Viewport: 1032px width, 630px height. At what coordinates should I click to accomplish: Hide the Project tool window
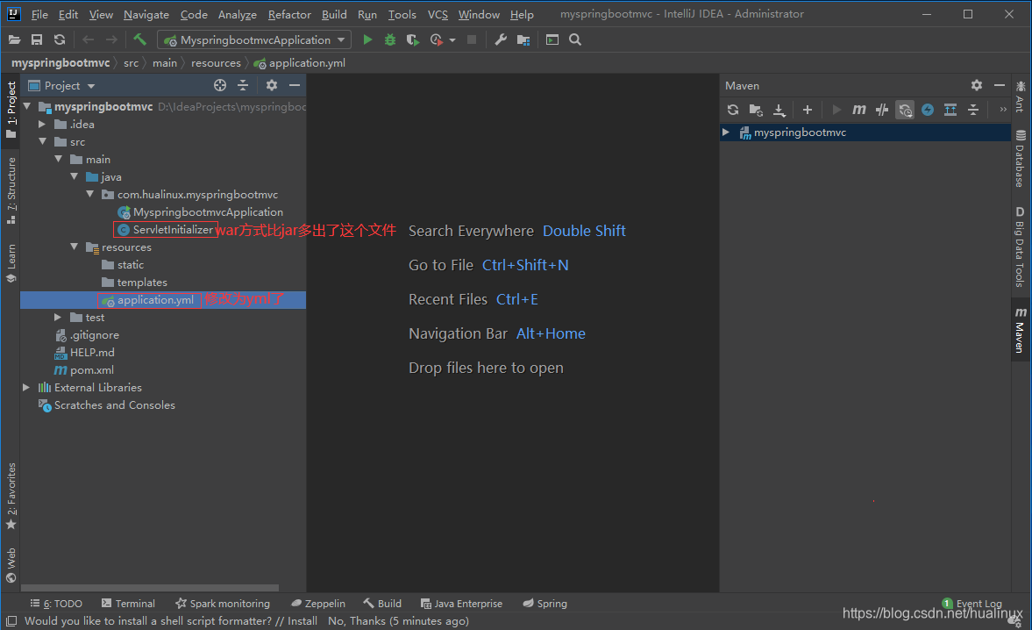[x=295, y=86]
